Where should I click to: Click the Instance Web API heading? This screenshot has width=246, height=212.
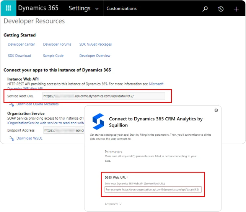(23, 79)
